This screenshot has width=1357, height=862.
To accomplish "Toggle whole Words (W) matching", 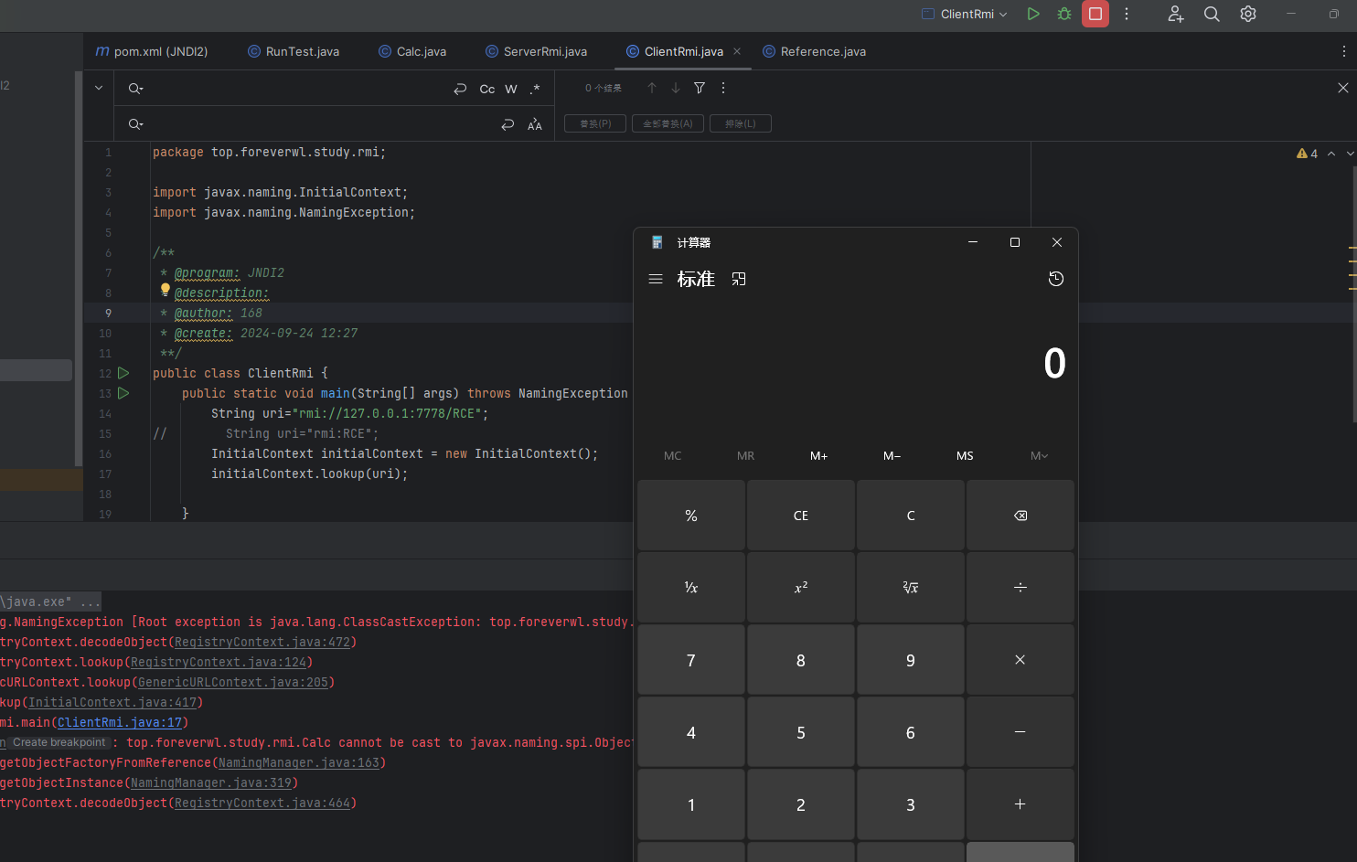I will 511,89.
